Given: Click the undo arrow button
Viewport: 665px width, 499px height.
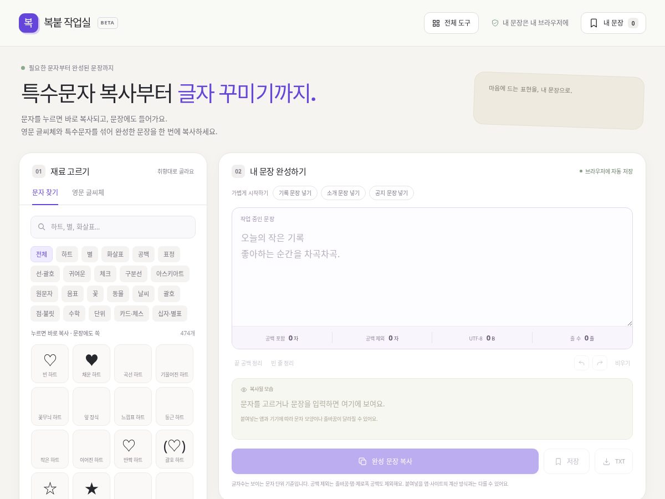Looking at the screenshot, I should point(581,363).
